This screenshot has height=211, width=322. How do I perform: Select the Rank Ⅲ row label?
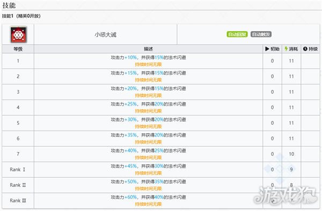click(x=18, y=200)
